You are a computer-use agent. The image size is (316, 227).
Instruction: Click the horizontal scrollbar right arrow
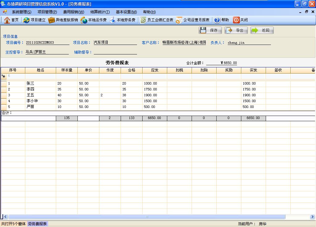pyautogui.click(x=312, y=217)
